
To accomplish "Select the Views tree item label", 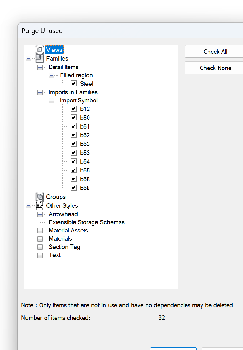I will (x=54, y=50).
